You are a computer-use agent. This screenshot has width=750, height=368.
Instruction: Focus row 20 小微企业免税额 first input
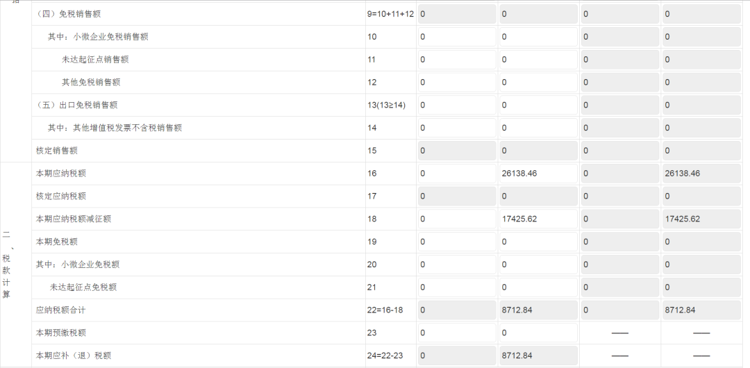pos(457,264)
